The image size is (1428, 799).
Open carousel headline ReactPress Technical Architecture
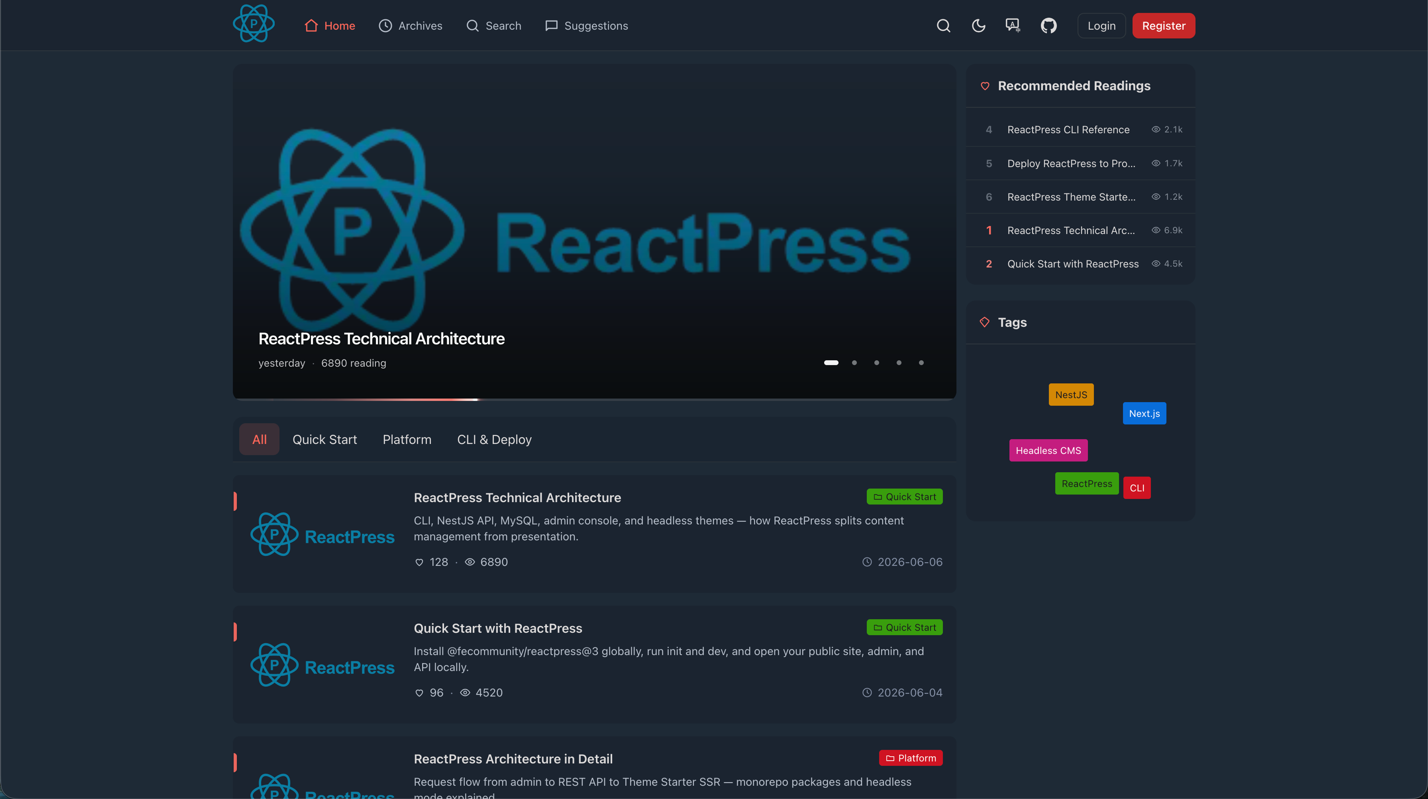382,339
